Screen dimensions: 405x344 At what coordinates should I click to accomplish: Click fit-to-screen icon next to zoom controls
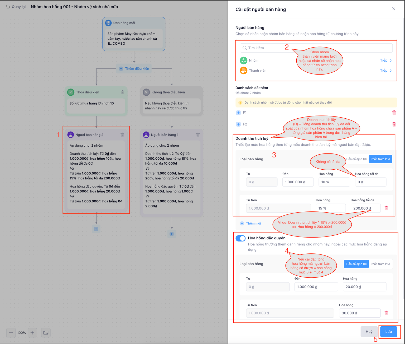[46, 333]
